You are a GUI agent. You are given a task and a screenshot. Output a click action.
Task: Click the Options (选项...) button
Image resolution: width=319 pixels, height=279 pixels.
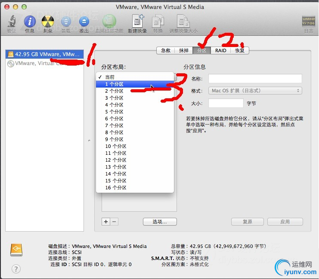pos(160,222)
